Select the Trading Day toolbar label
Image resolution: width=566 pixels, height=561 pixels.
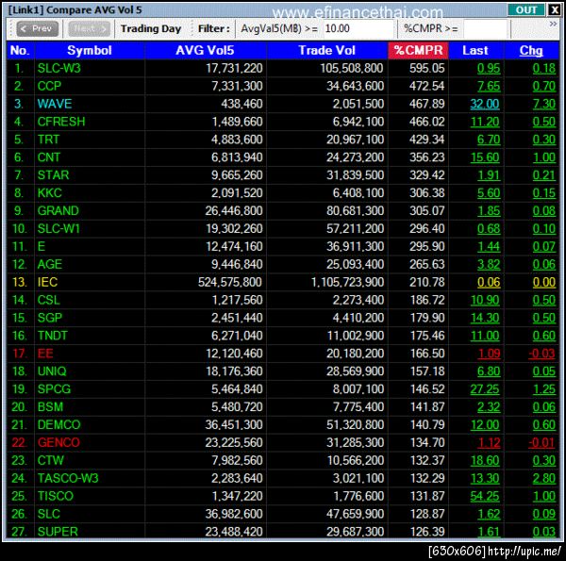[151, 28]
